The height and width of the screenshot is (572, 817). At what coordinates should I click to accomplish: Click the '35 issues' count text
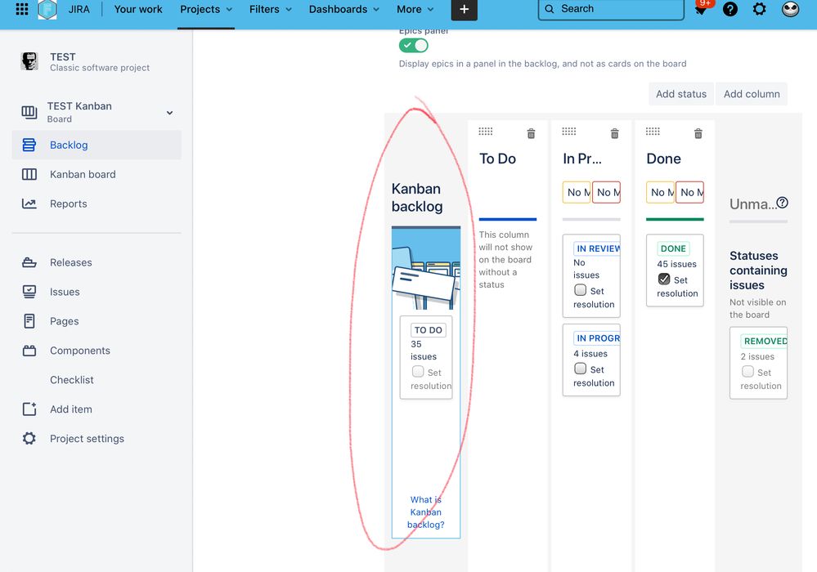[x=423, y=351]
